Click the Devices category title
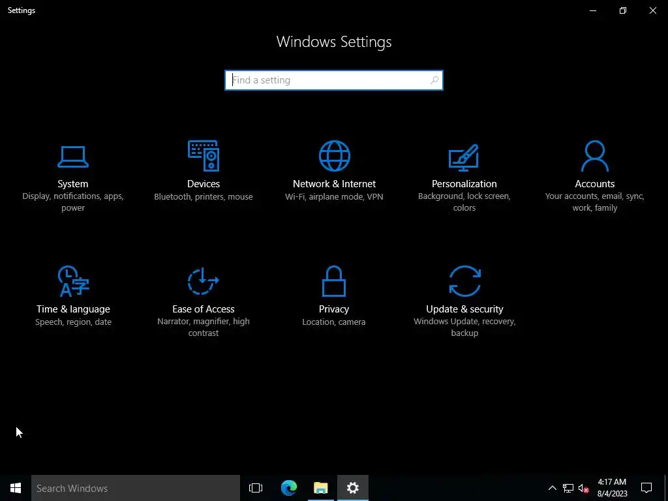 pyautogui.click(x=204, y=183)
